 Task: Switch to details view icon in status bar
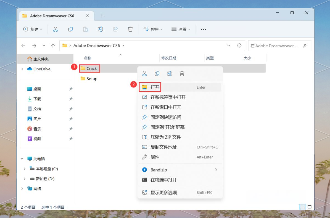(x=303, y=207)
